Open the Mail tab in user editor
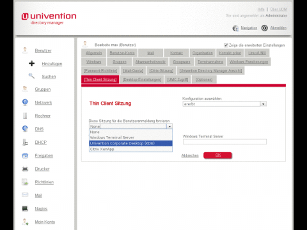Screen dimensions: 307x230 (x=151, y=53)
